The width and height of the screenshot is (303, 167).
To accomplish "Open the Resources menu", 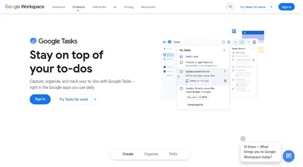I will (x=148, y=7).
